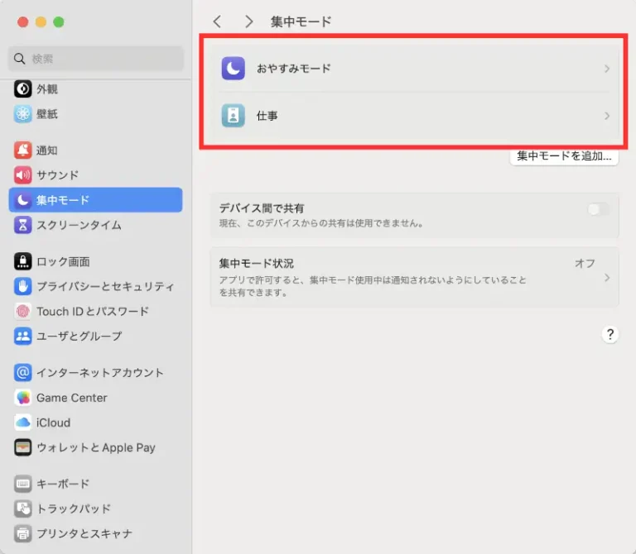The height and width of the screenshot is (554, 636).
Task: Click the yellow minimize window button
Action: tap(41, 21)
